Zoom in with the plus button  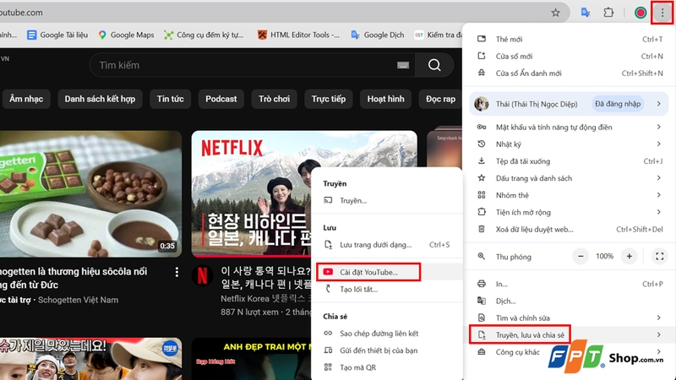point(629,257)
